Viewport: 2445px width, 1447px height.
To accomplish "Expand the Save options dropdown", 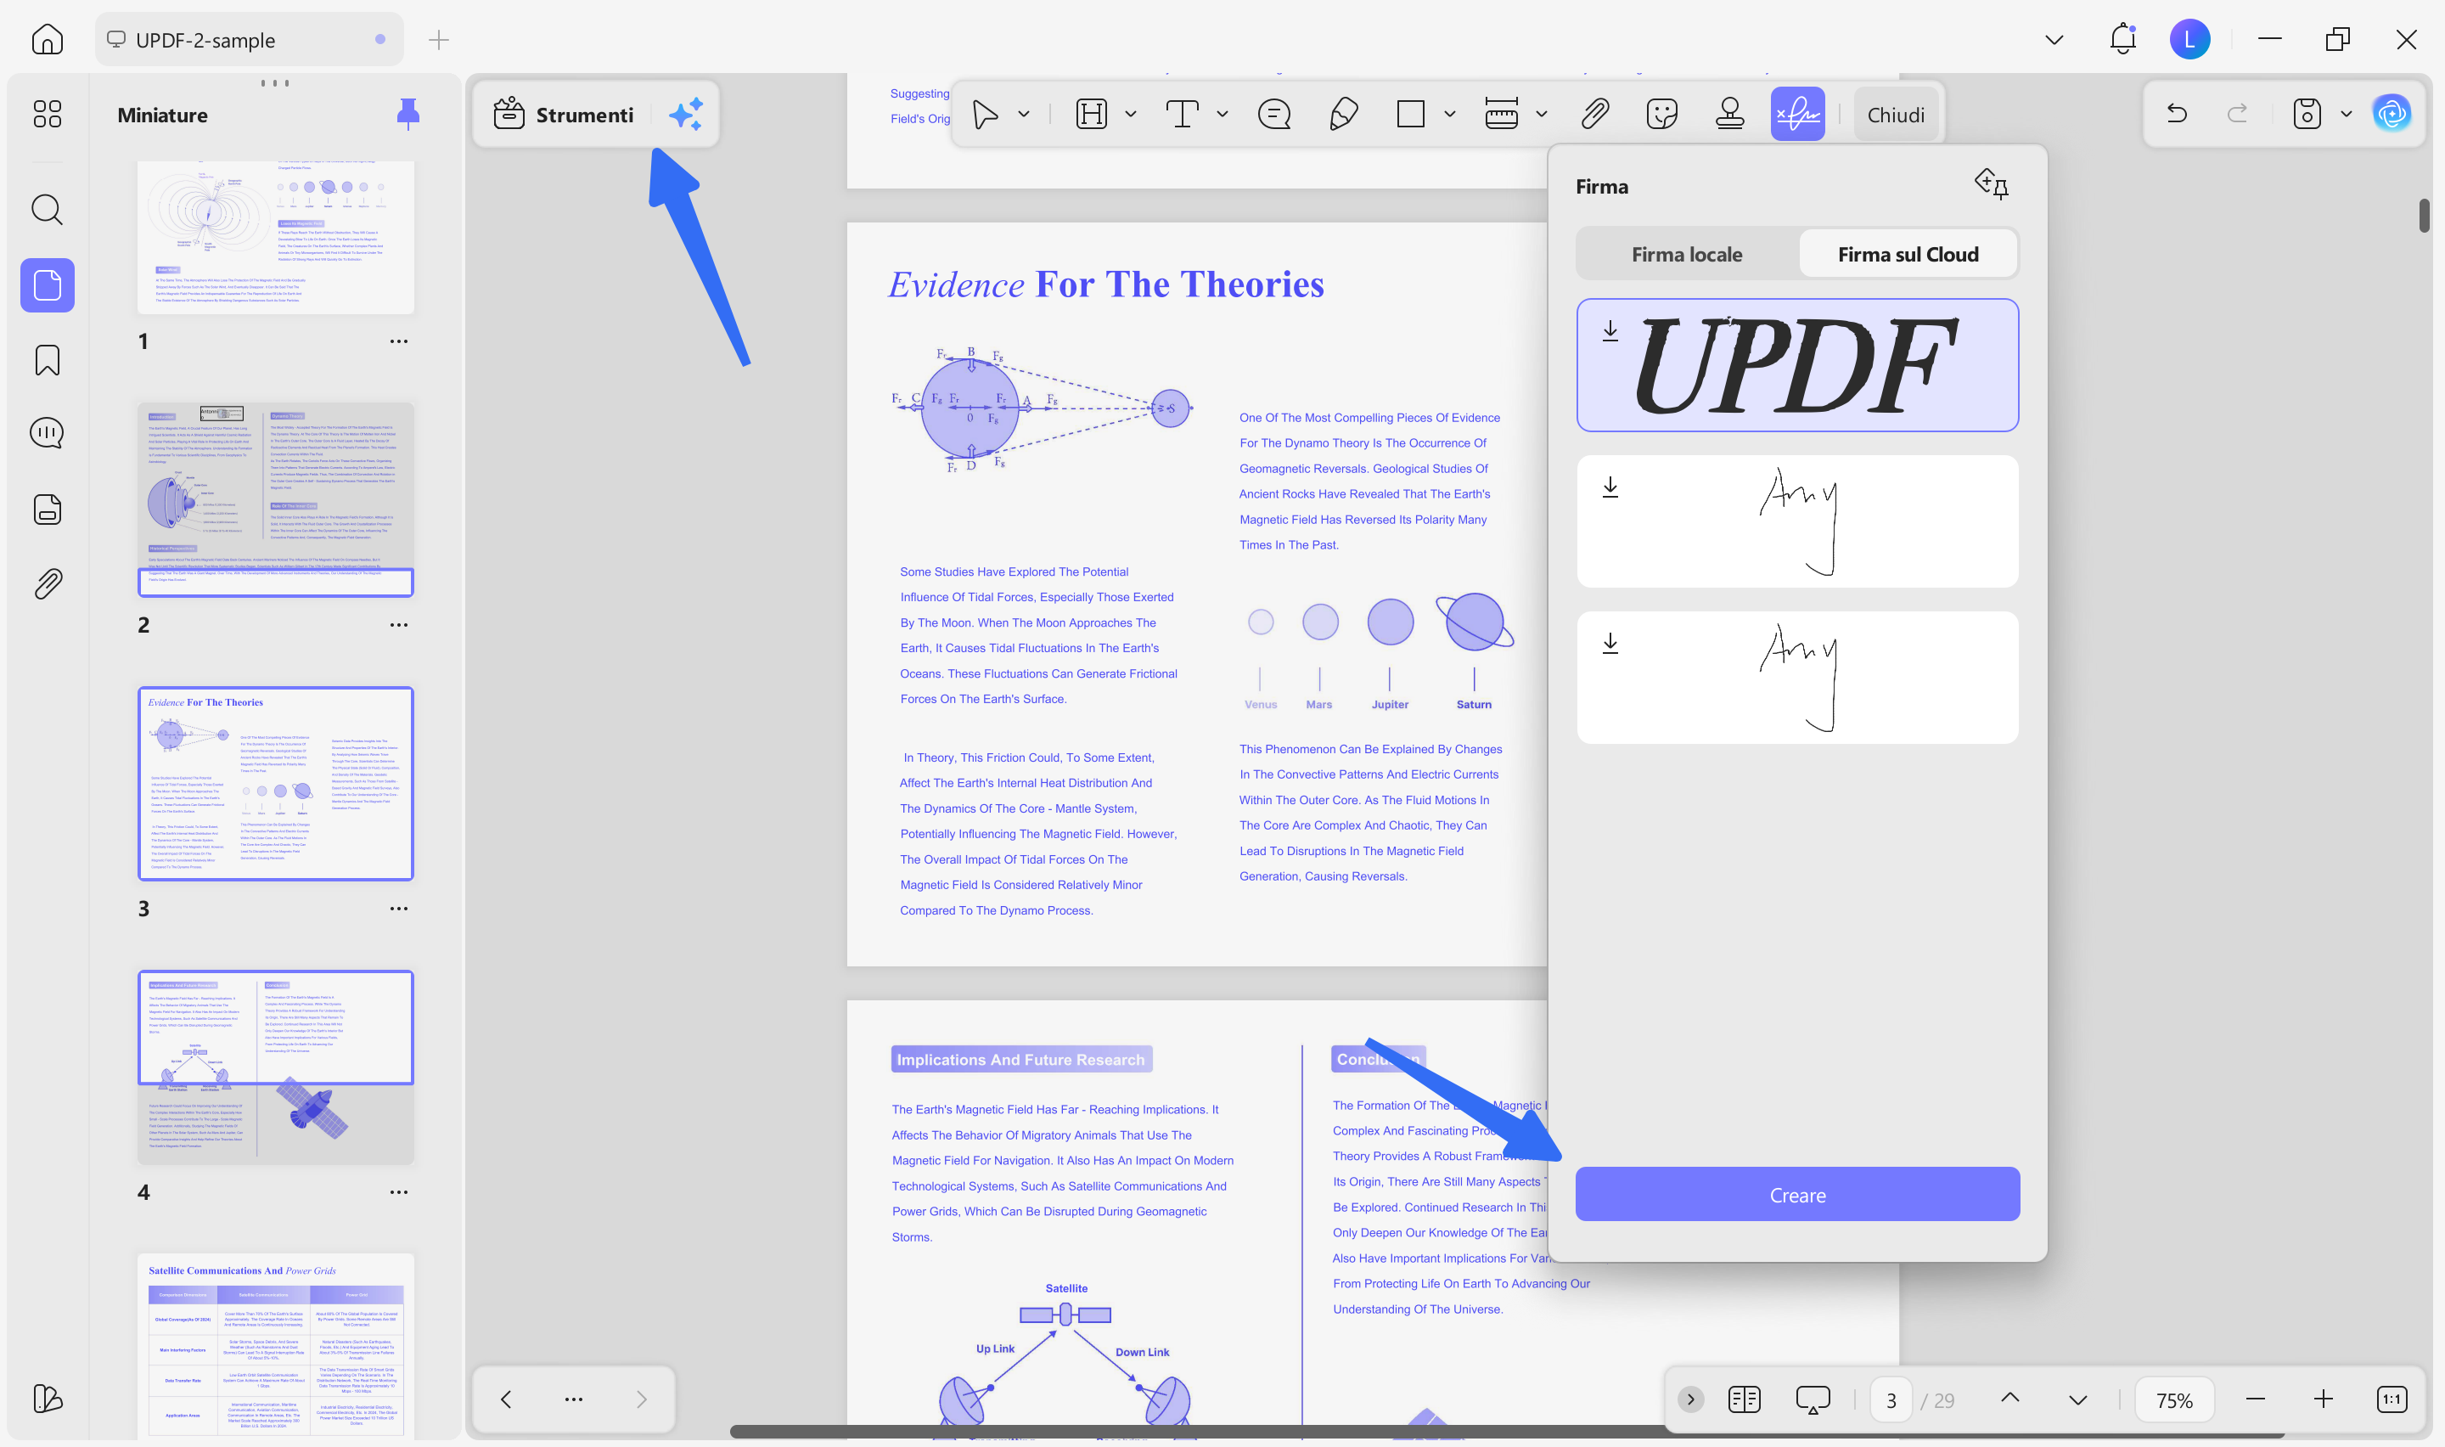I will click(x=2346, y=114).
